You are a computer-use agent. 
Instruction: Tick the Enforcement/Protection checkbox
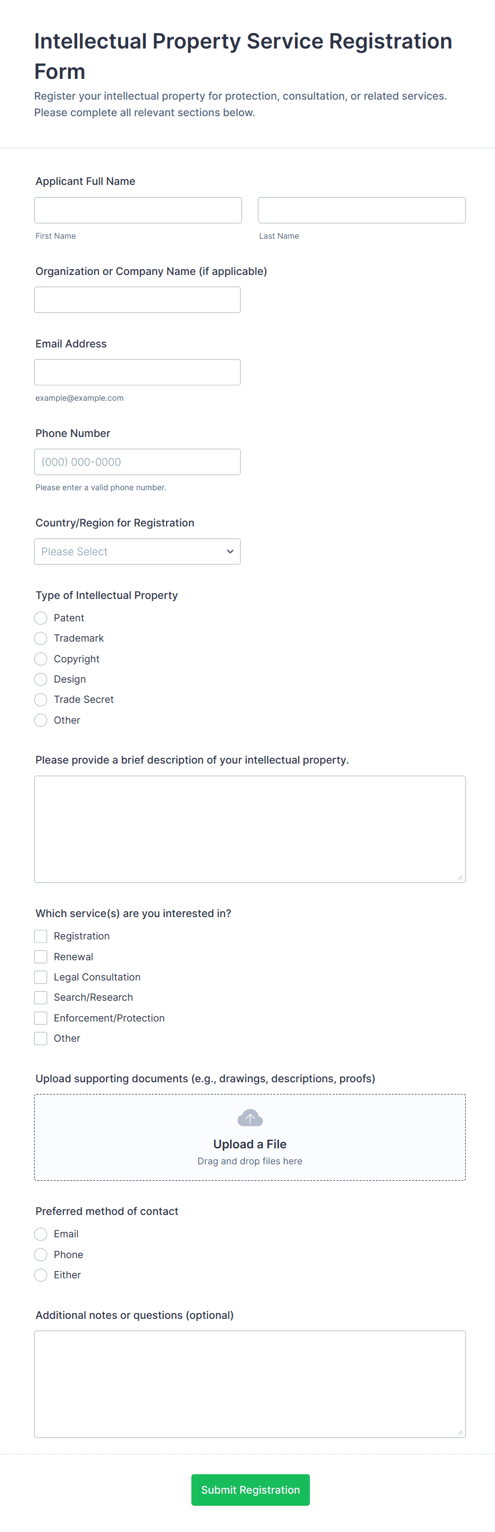41,1018
